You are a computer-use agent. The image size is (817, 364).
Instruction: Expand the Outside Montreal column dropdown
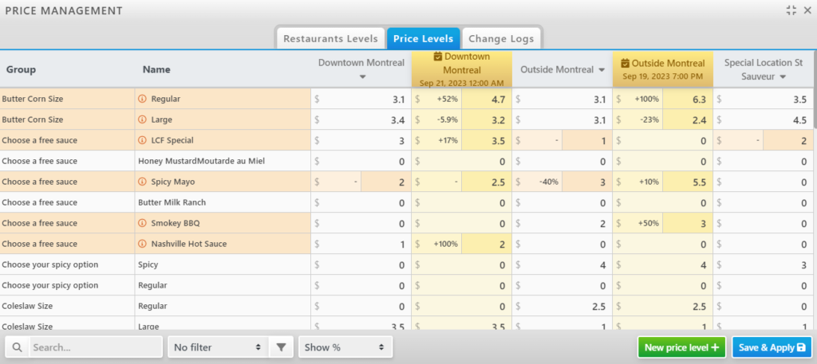pos(601,70)
